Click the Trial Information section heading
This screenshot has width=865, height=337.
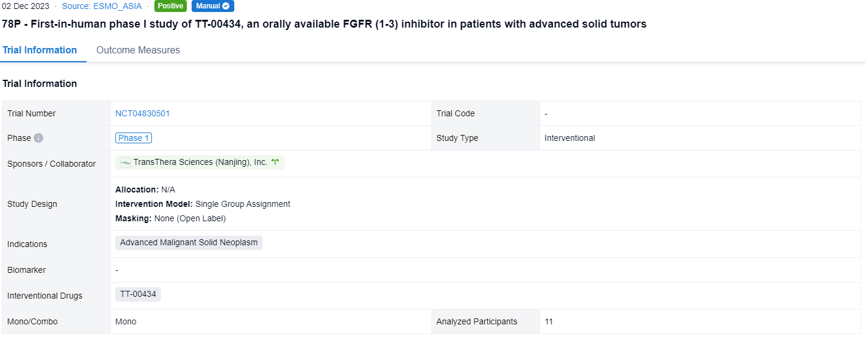40,83
